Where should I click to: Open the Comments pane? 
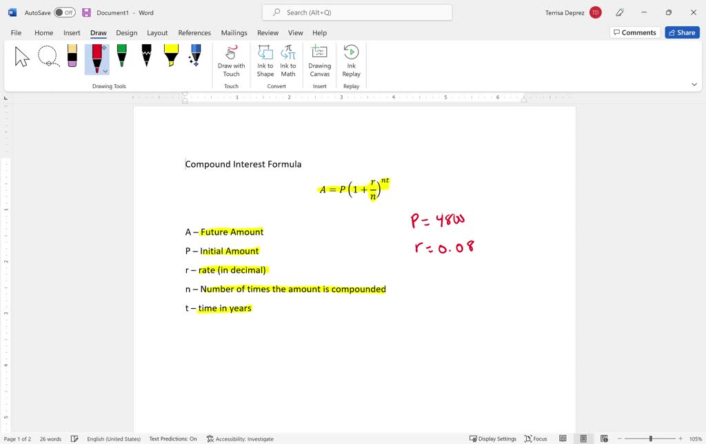click(x=634, y=32)
